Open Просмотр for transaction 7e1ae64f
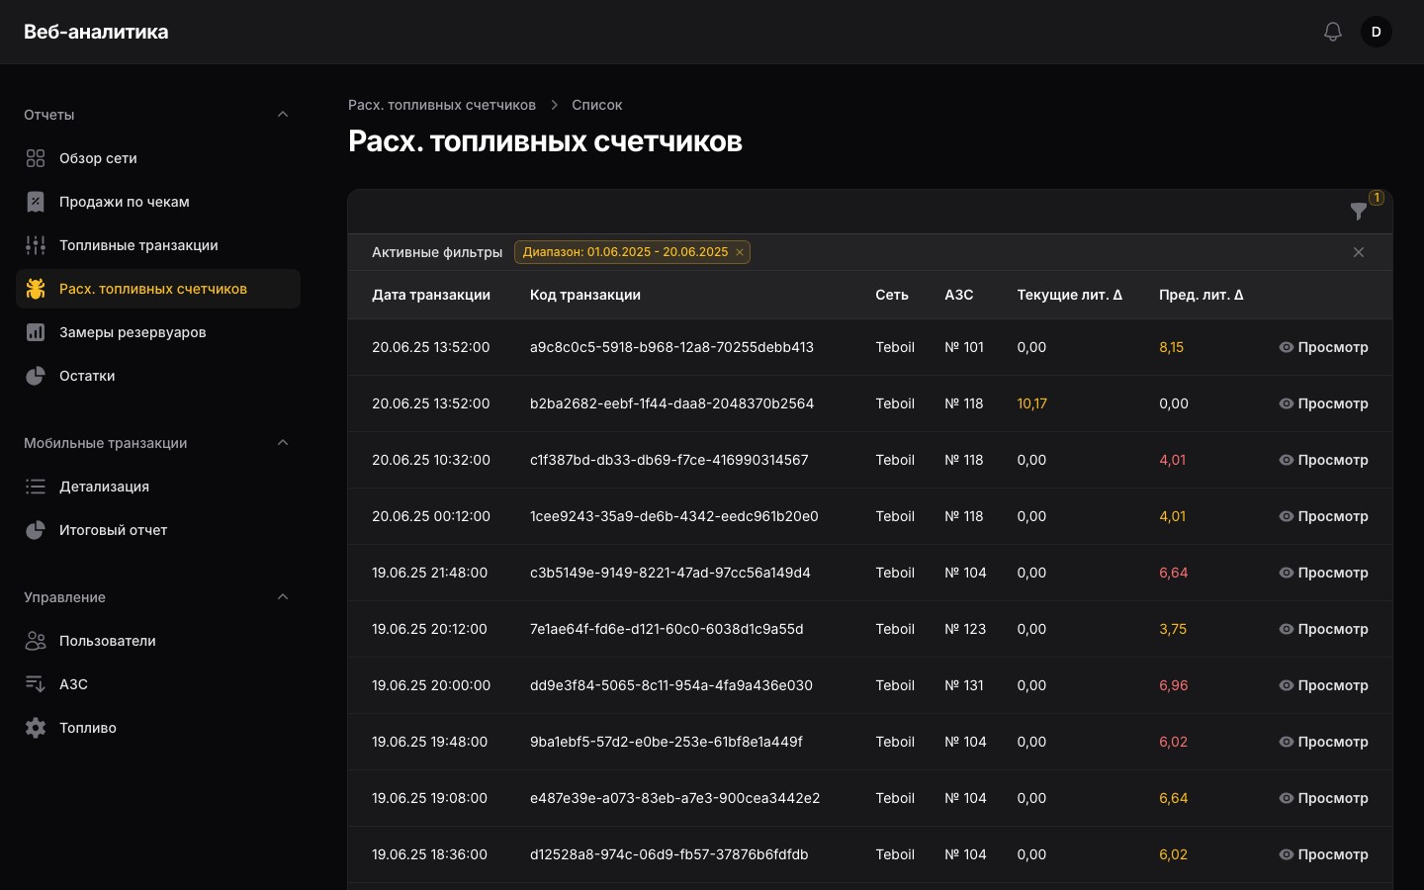Image resolution: width=1424 pixels, height=890 pixels. point(1323,629)
